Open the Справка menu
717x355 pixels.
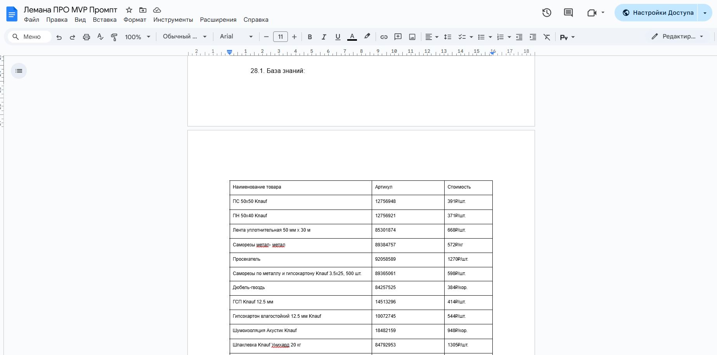pos(256,20)
